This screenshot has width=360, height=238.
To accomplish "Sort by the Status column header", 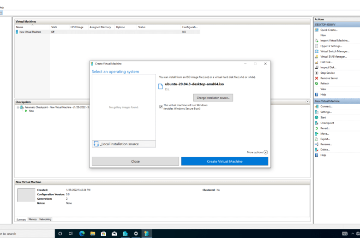I will pos(159,27).
